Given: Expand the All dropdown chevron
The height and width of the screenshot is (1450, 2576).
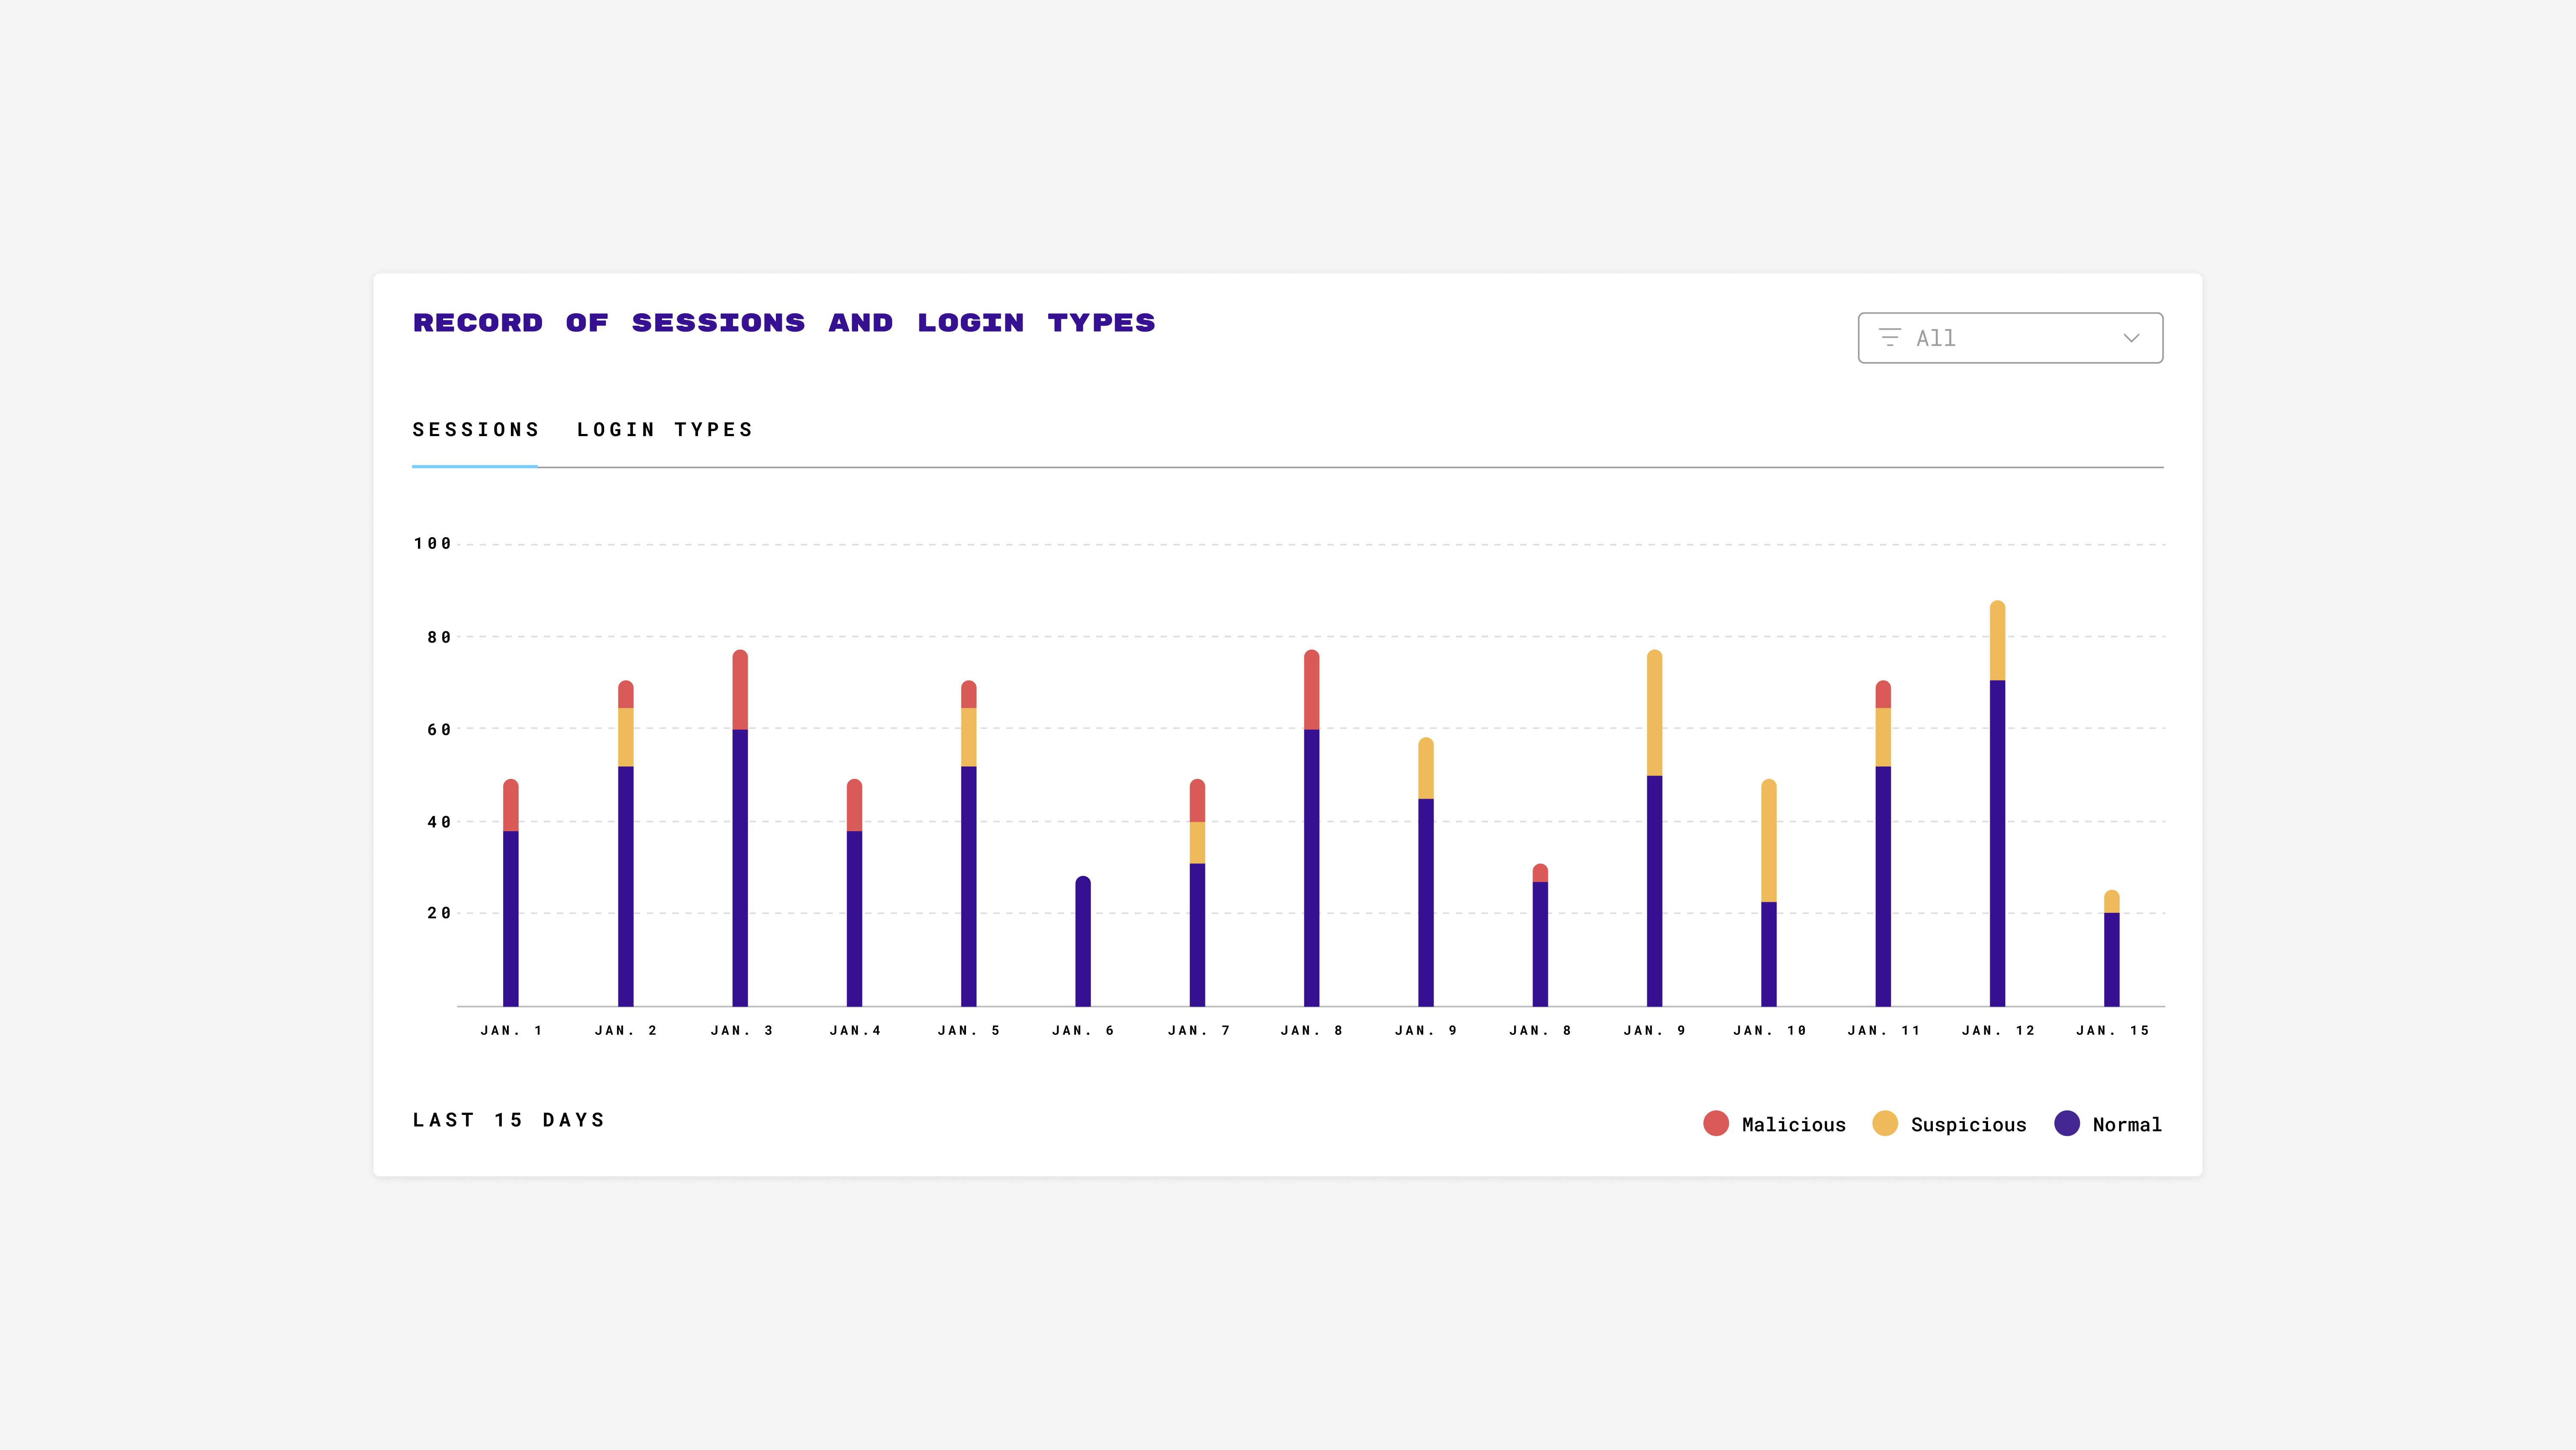Looking at the screenshot, I should [x=2131, y=338].
